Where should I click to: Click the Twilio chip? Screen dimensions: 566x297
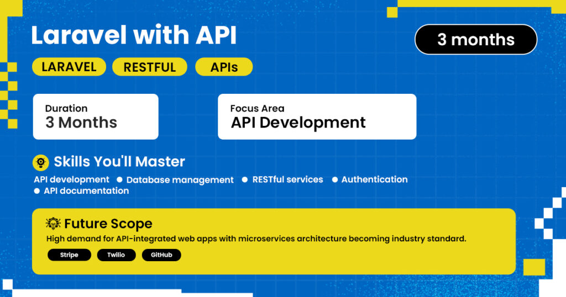116,255
